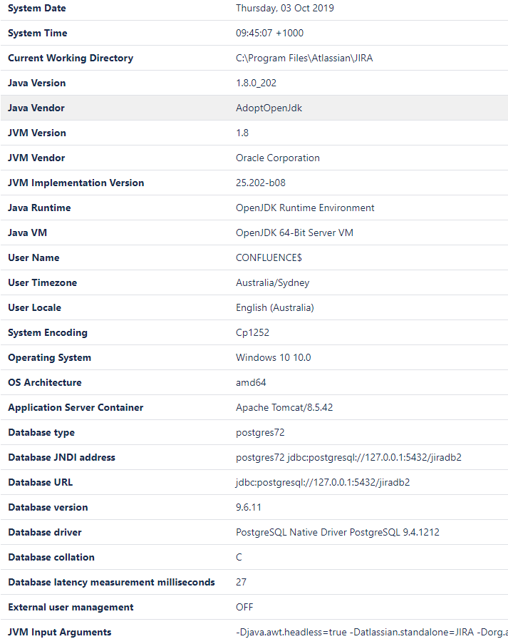Select the 'Java Vendor' label
The image size is (508, 639).
click(36, 108)
